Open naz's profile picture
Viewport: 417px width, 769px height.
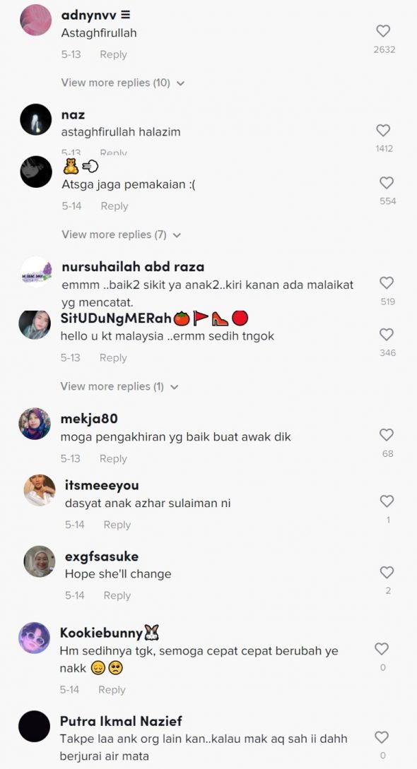pos(36,119)
